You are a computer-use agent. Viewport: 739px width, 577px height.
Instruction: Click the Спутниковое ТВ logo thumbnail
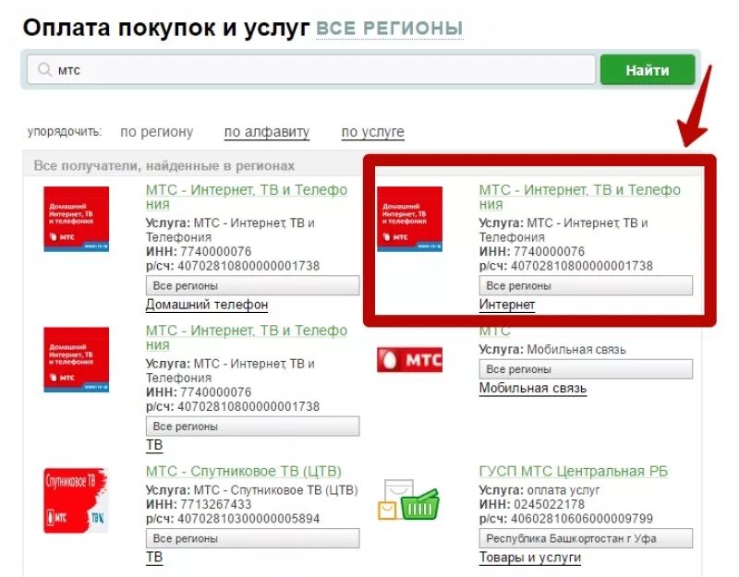point(77,500)
